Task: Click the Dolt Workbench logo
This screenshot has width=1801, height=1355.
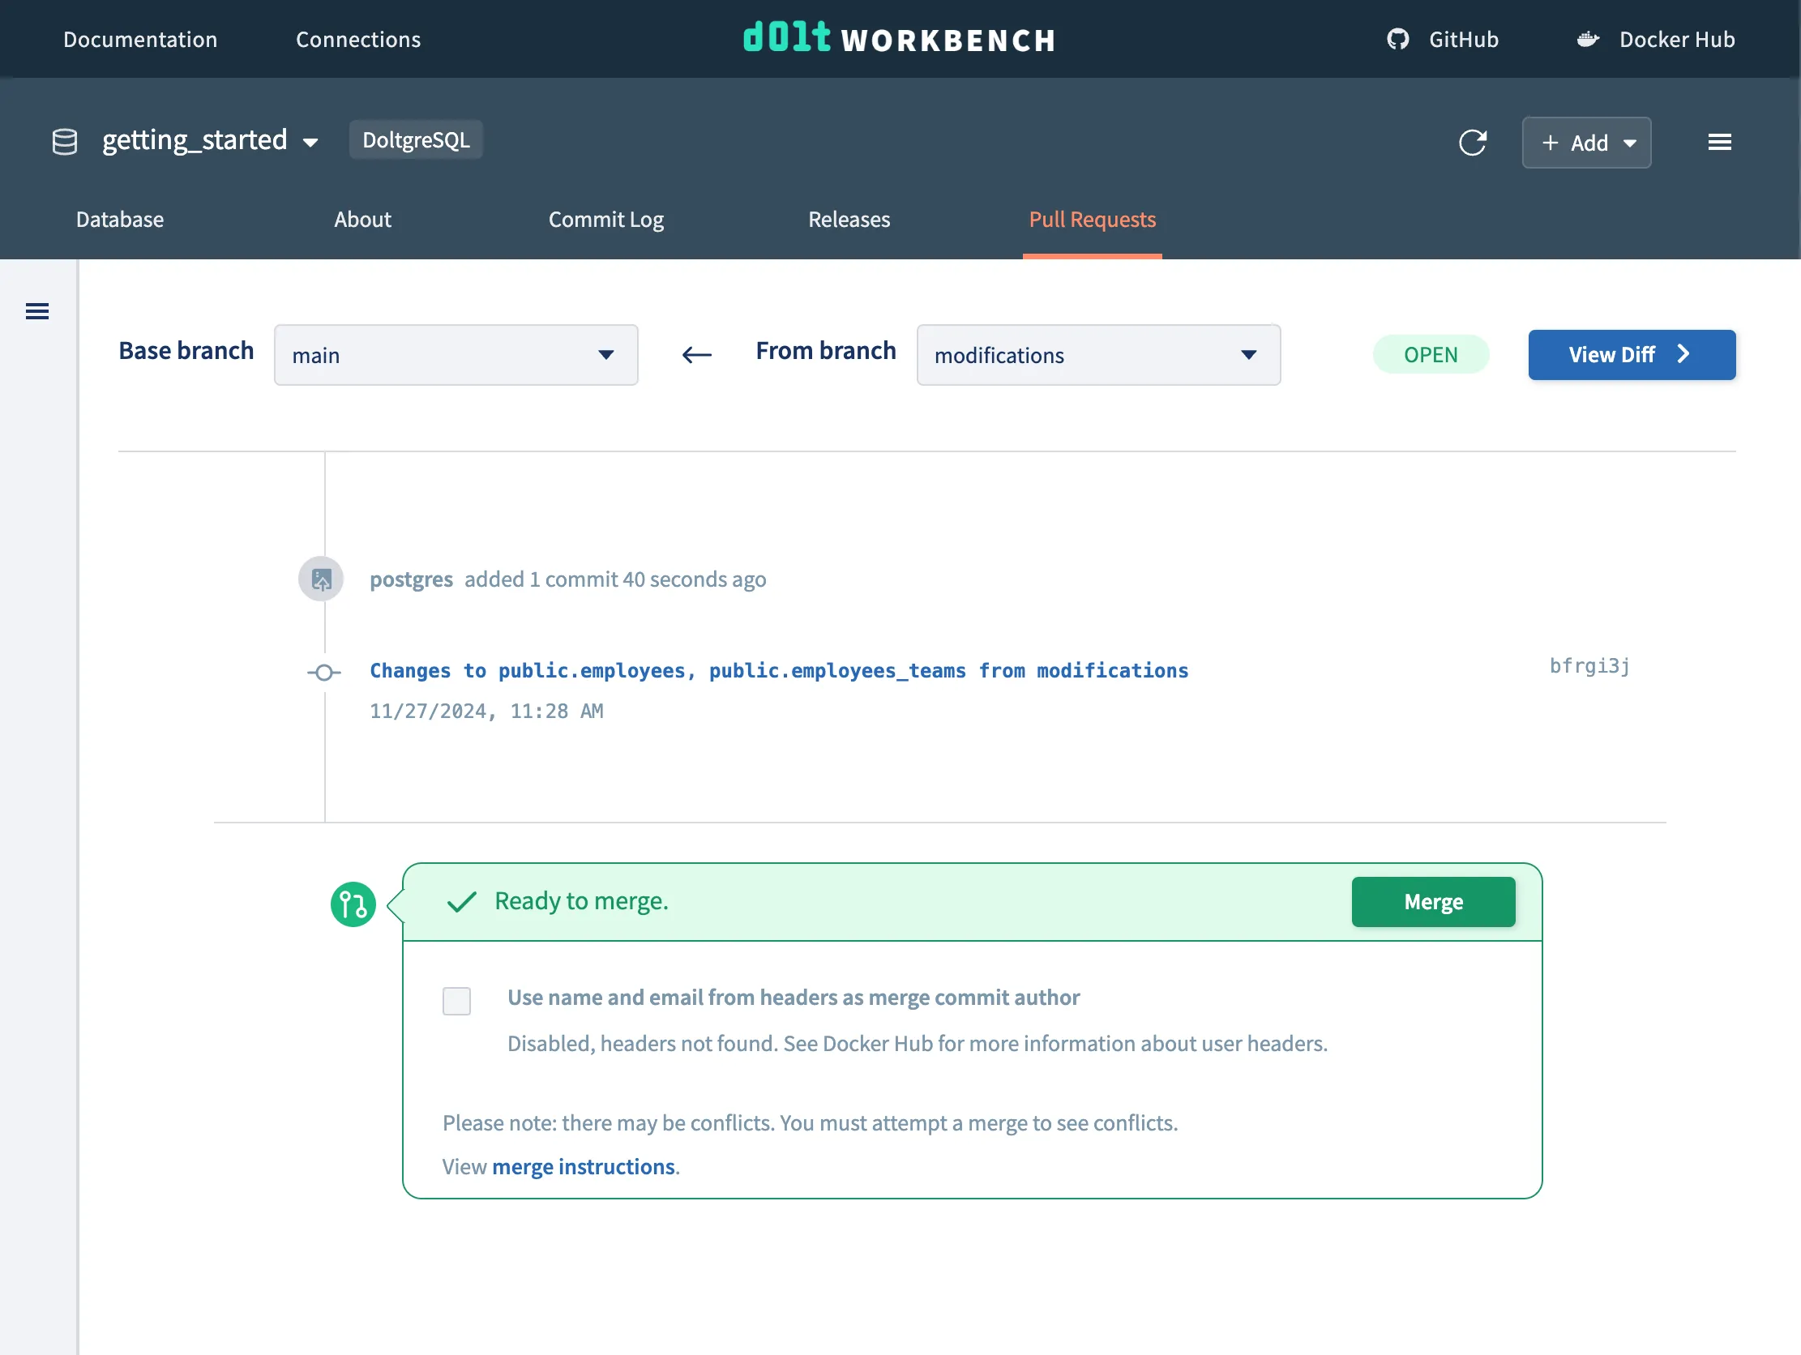Action: click(898, 37)
